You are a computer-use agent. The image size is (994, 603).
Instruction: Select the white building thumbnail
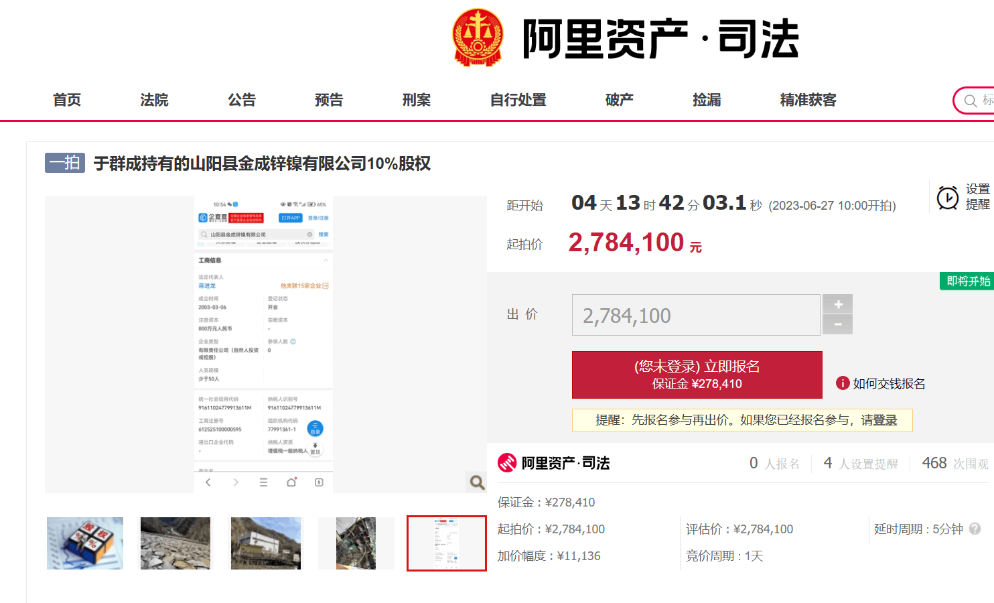point(266,543)
